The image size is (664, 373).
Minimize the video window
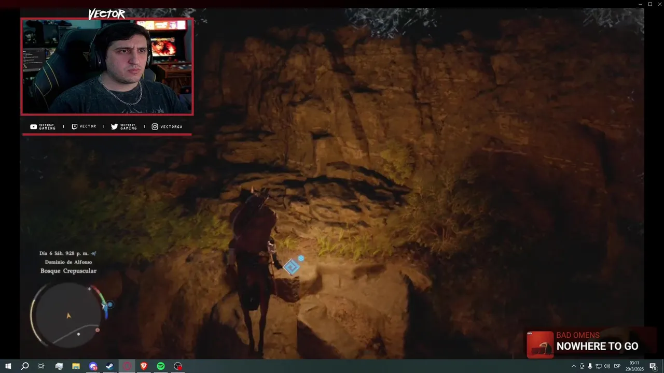point(640,4)
